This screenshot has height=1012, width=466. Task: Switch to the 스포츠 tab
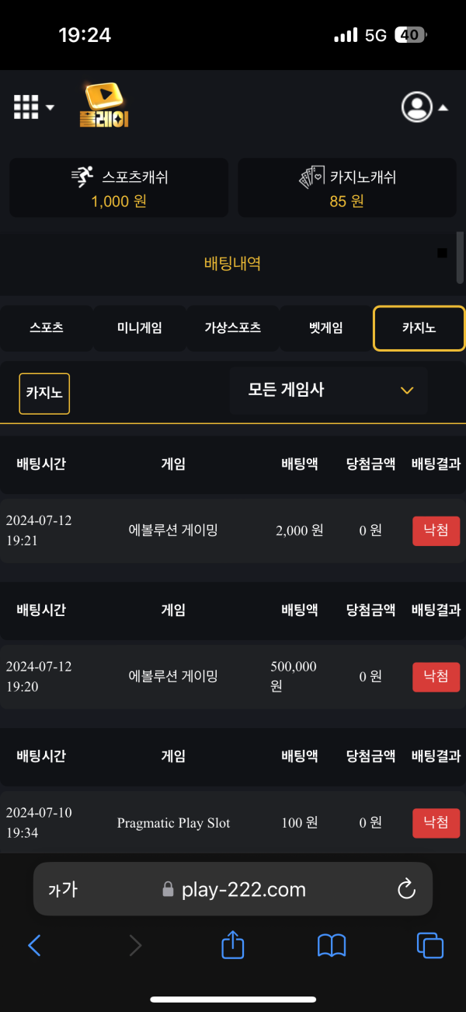pos(47,328)
